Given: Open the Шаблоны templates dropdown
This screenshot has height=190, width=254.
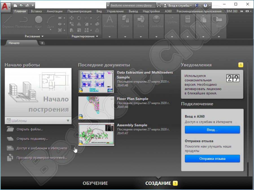Looking at the screenshot, I should click(x=38, y=121).
